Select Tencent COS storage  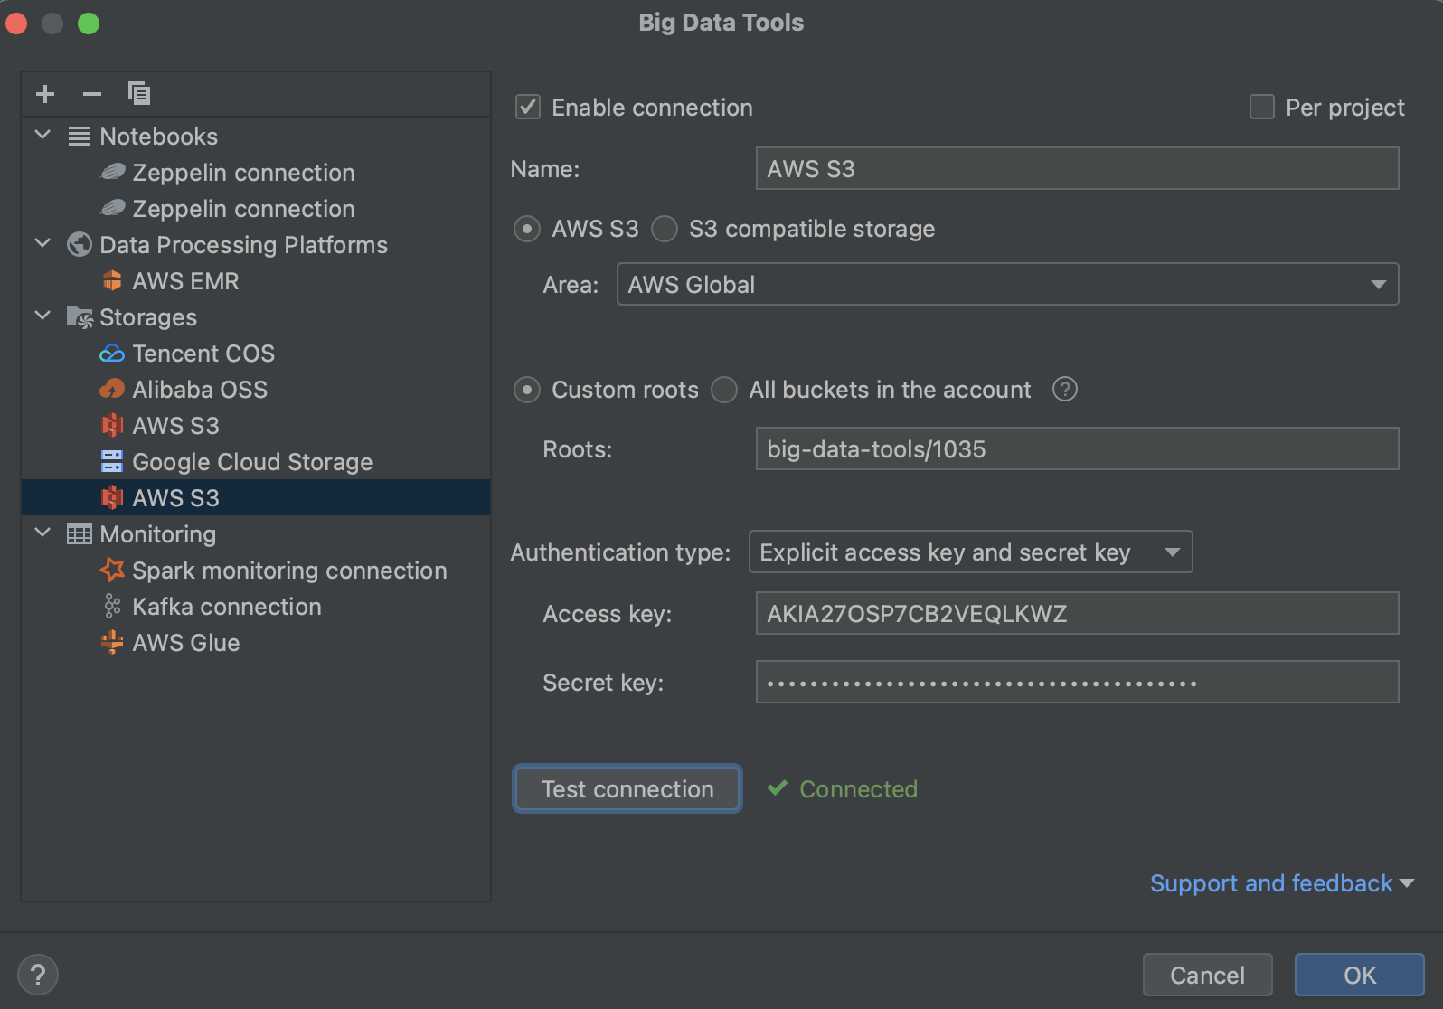pos(203,354)
